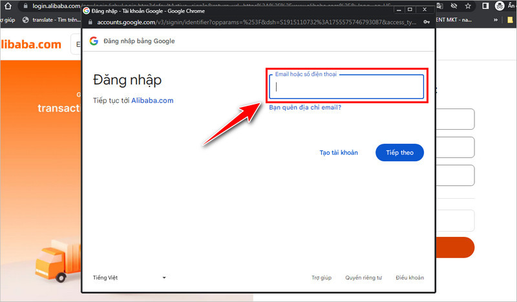Open the 'ENT MKT - na...' bookmark

[x=454, y=20]
